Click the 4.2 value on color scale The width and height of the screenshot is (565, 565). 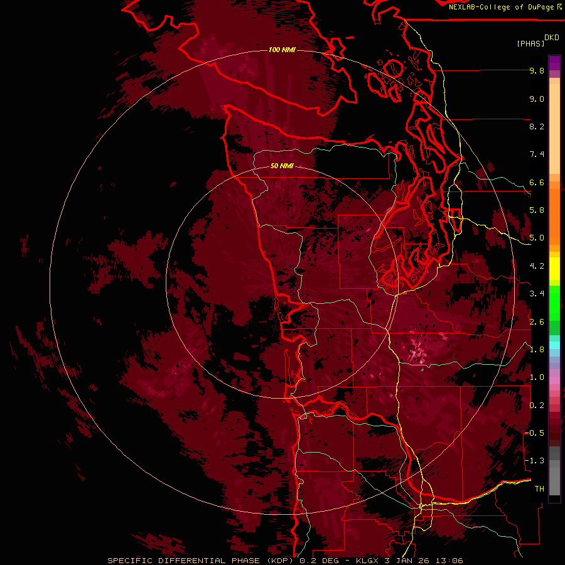coord(537,266)
